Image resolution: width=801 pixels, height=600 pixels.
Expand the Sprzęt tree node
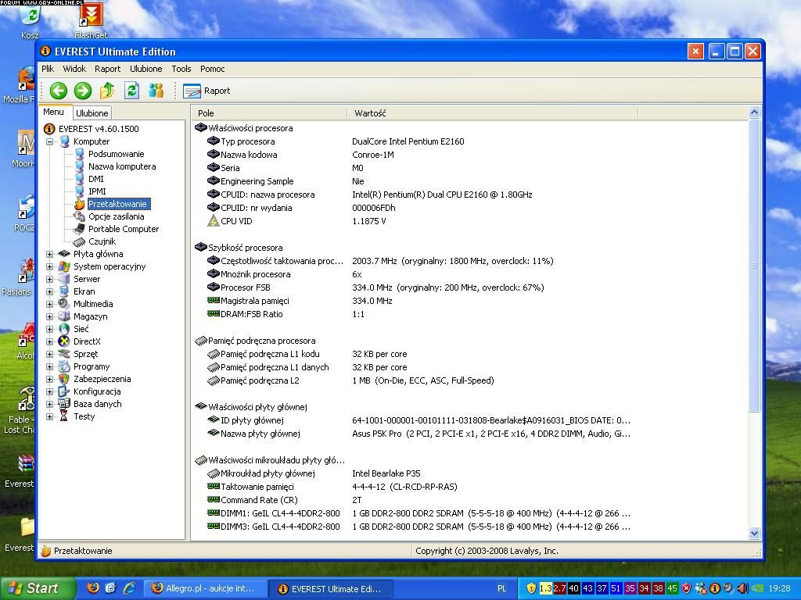point(49,354)
